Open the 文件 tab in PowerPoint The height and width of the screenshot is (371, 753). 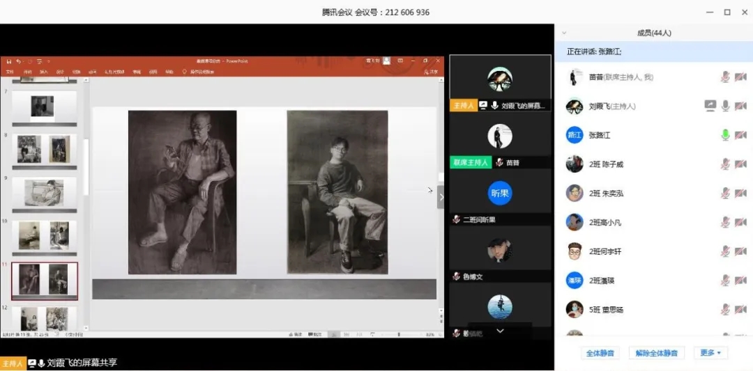10,72
